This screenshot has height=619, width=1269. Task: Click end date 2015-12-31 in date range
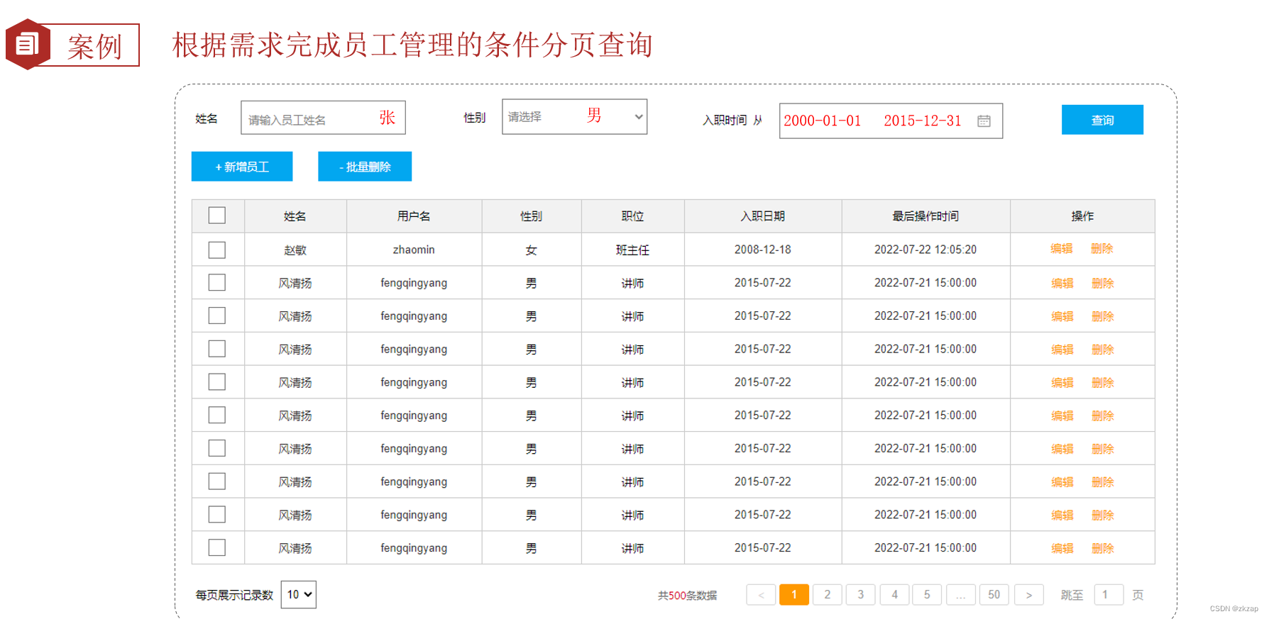click(x=923, y=121)
